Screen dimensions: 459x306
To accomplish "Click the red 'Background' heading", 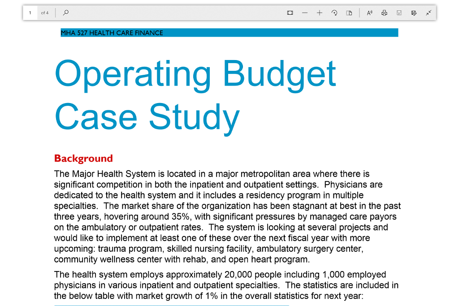I will [83, 158].
